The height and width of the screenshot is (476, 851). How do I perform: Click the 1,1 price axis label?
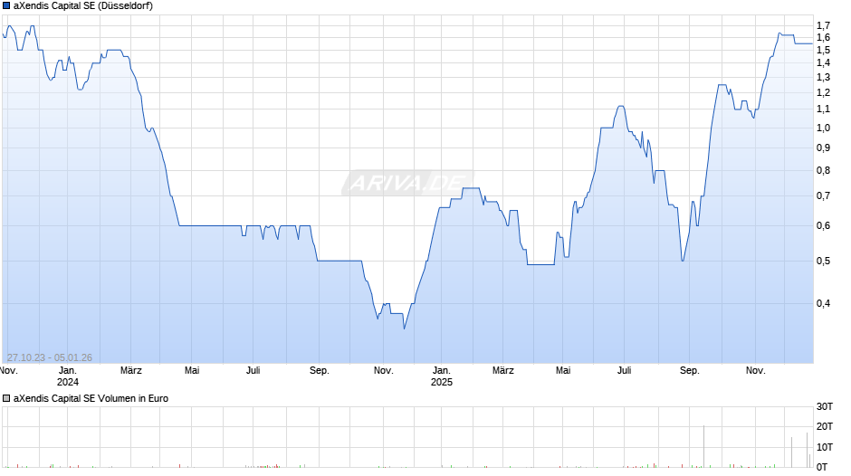coord(823,109)
